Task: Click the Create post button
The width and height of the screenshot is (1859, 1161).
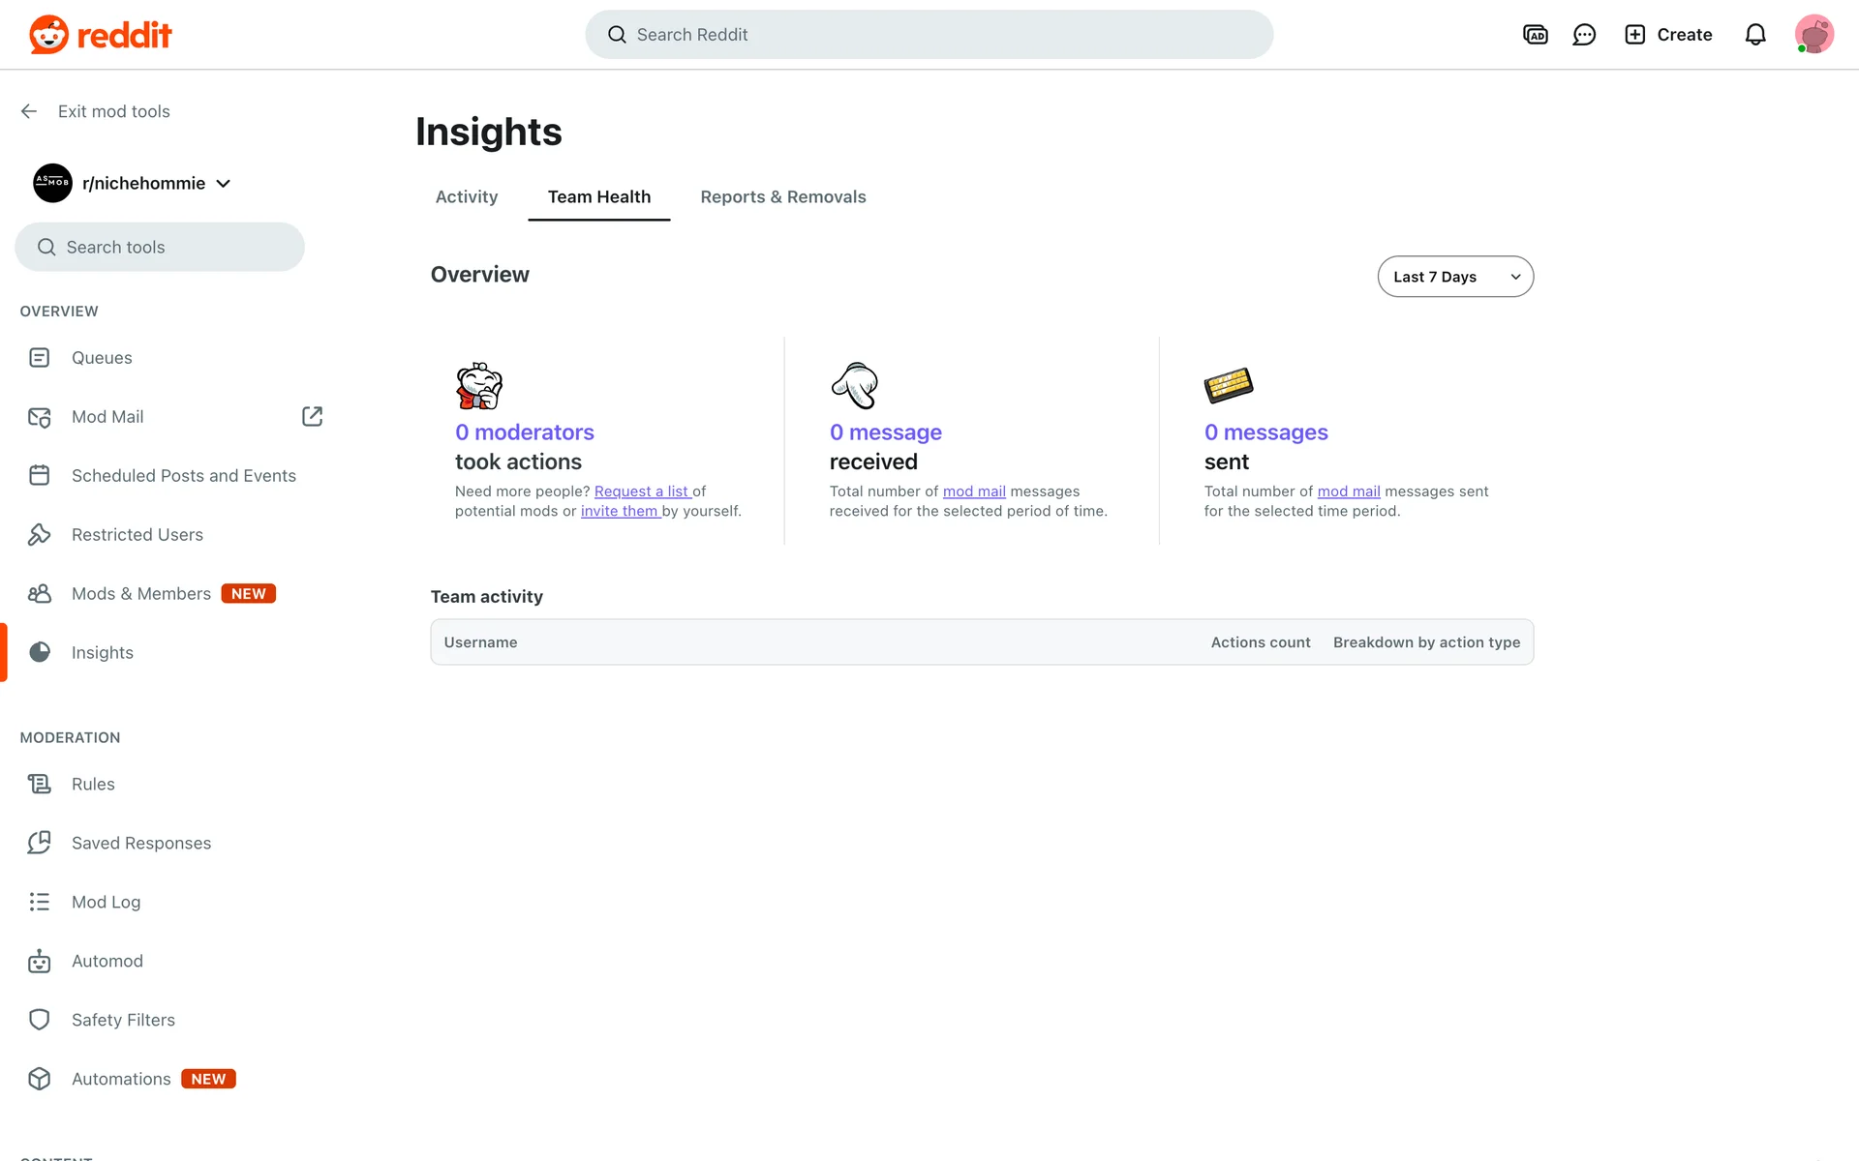Action: pyautogui.click(x=1667, y=35)
